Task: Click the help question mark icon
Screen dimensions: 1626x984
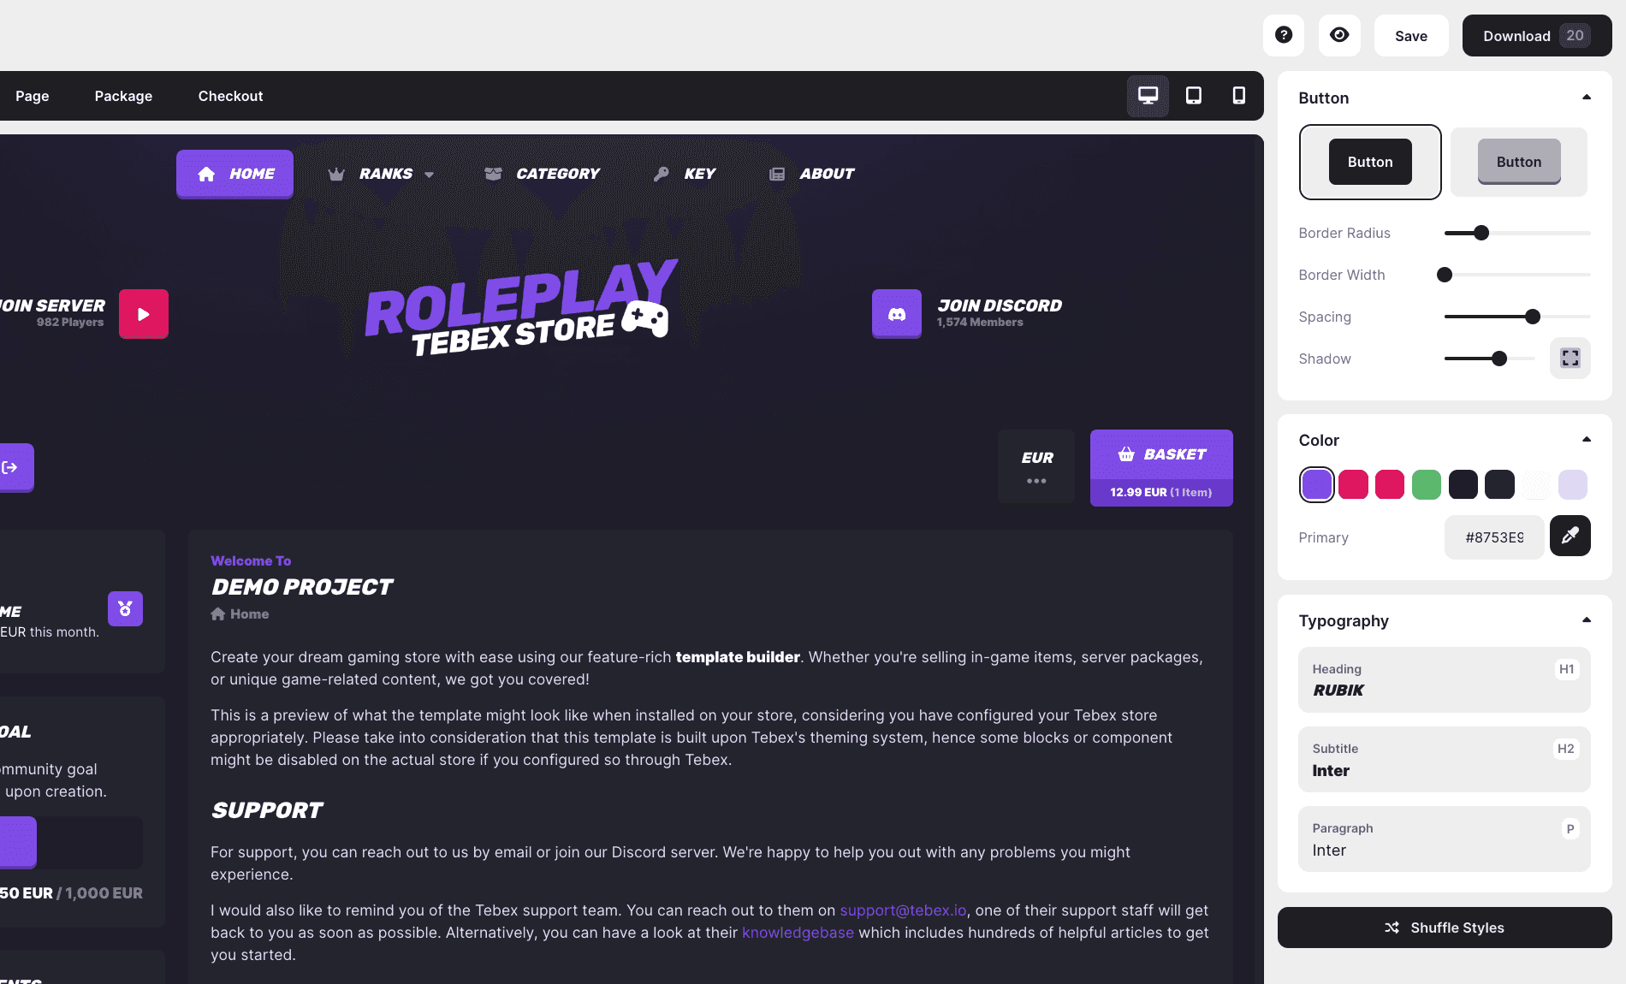Action: (1283, 35)
